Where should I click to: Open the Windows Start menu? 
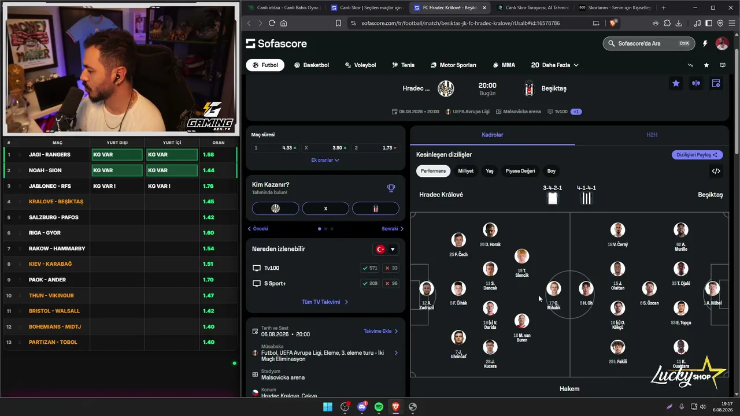tap(328, 407)
